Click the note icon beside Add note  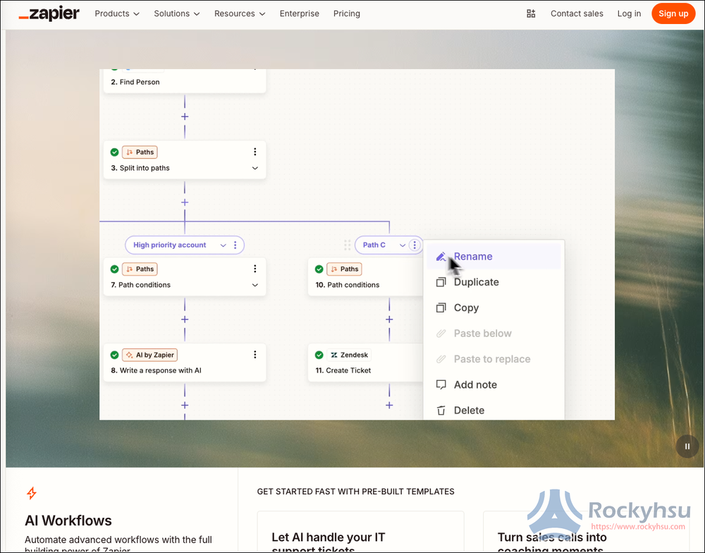click(x=441, y=384)
